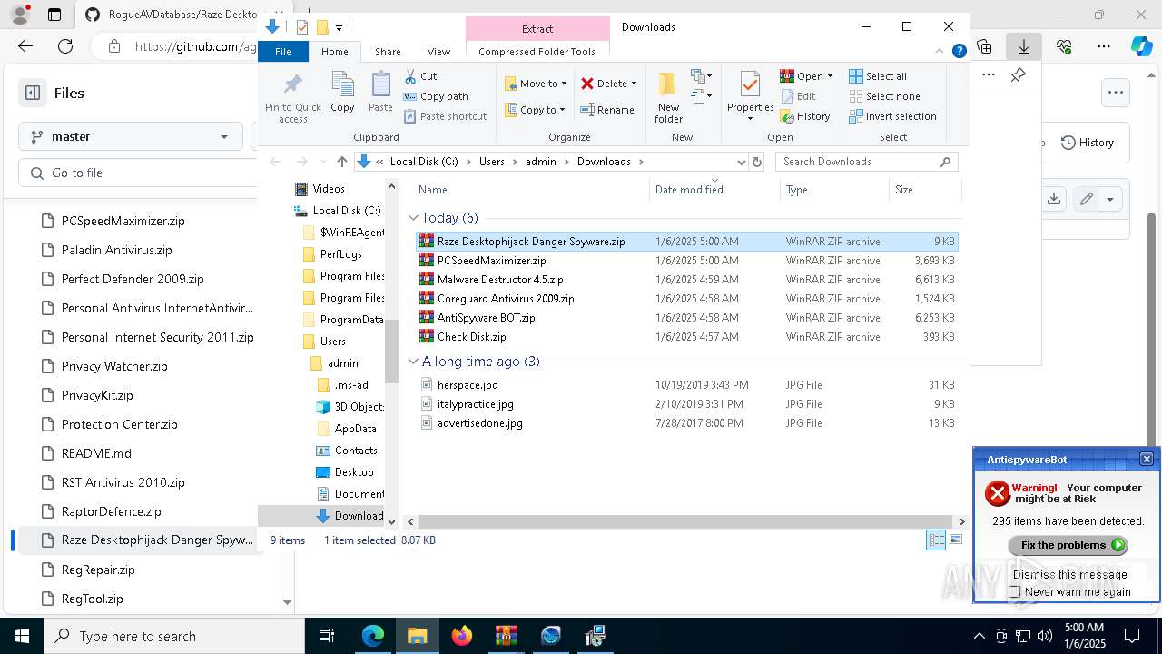Open File Explorer from taskbar
This screenshot has height=654, width=1162.
tap(417, 636)
